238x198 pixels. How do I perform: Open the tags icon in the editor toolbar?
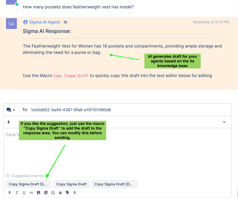pos(67,193)
